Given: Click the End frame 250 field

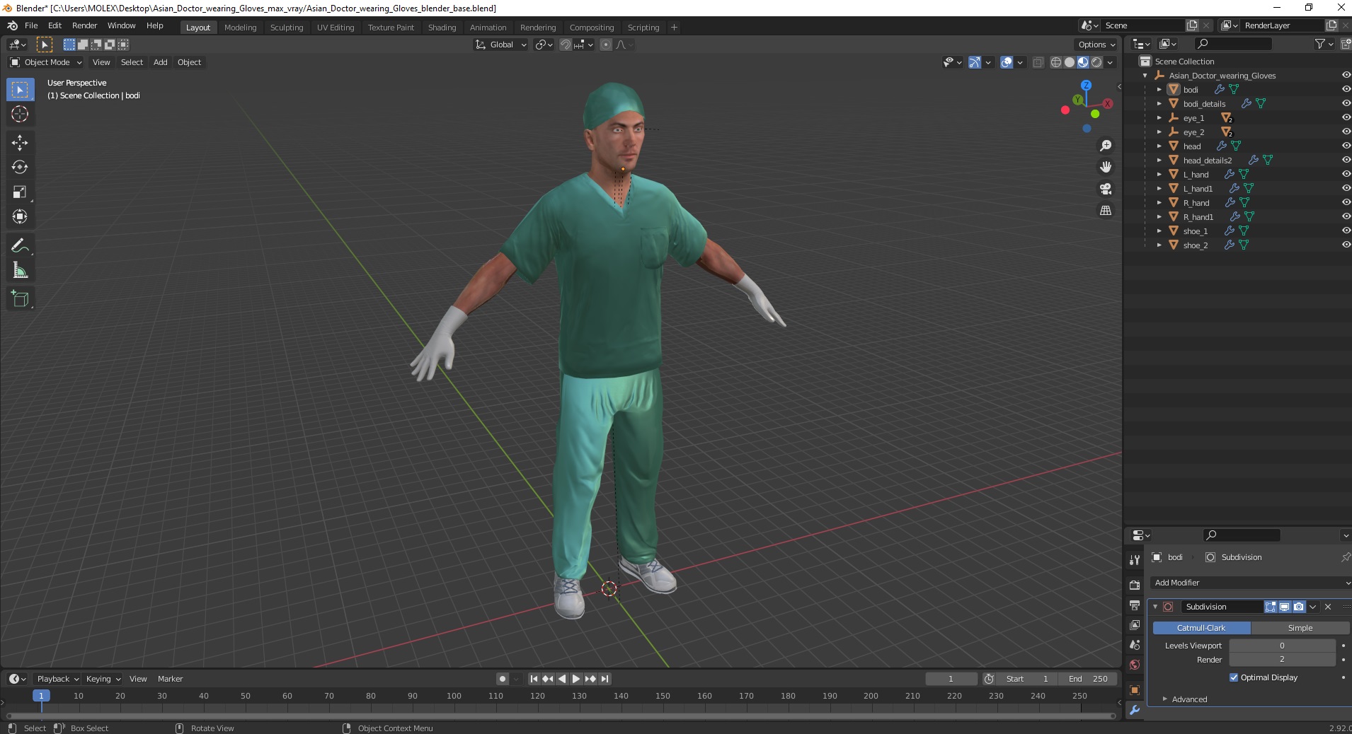Looking at the screenshot, I should [x=1088, y=679].
